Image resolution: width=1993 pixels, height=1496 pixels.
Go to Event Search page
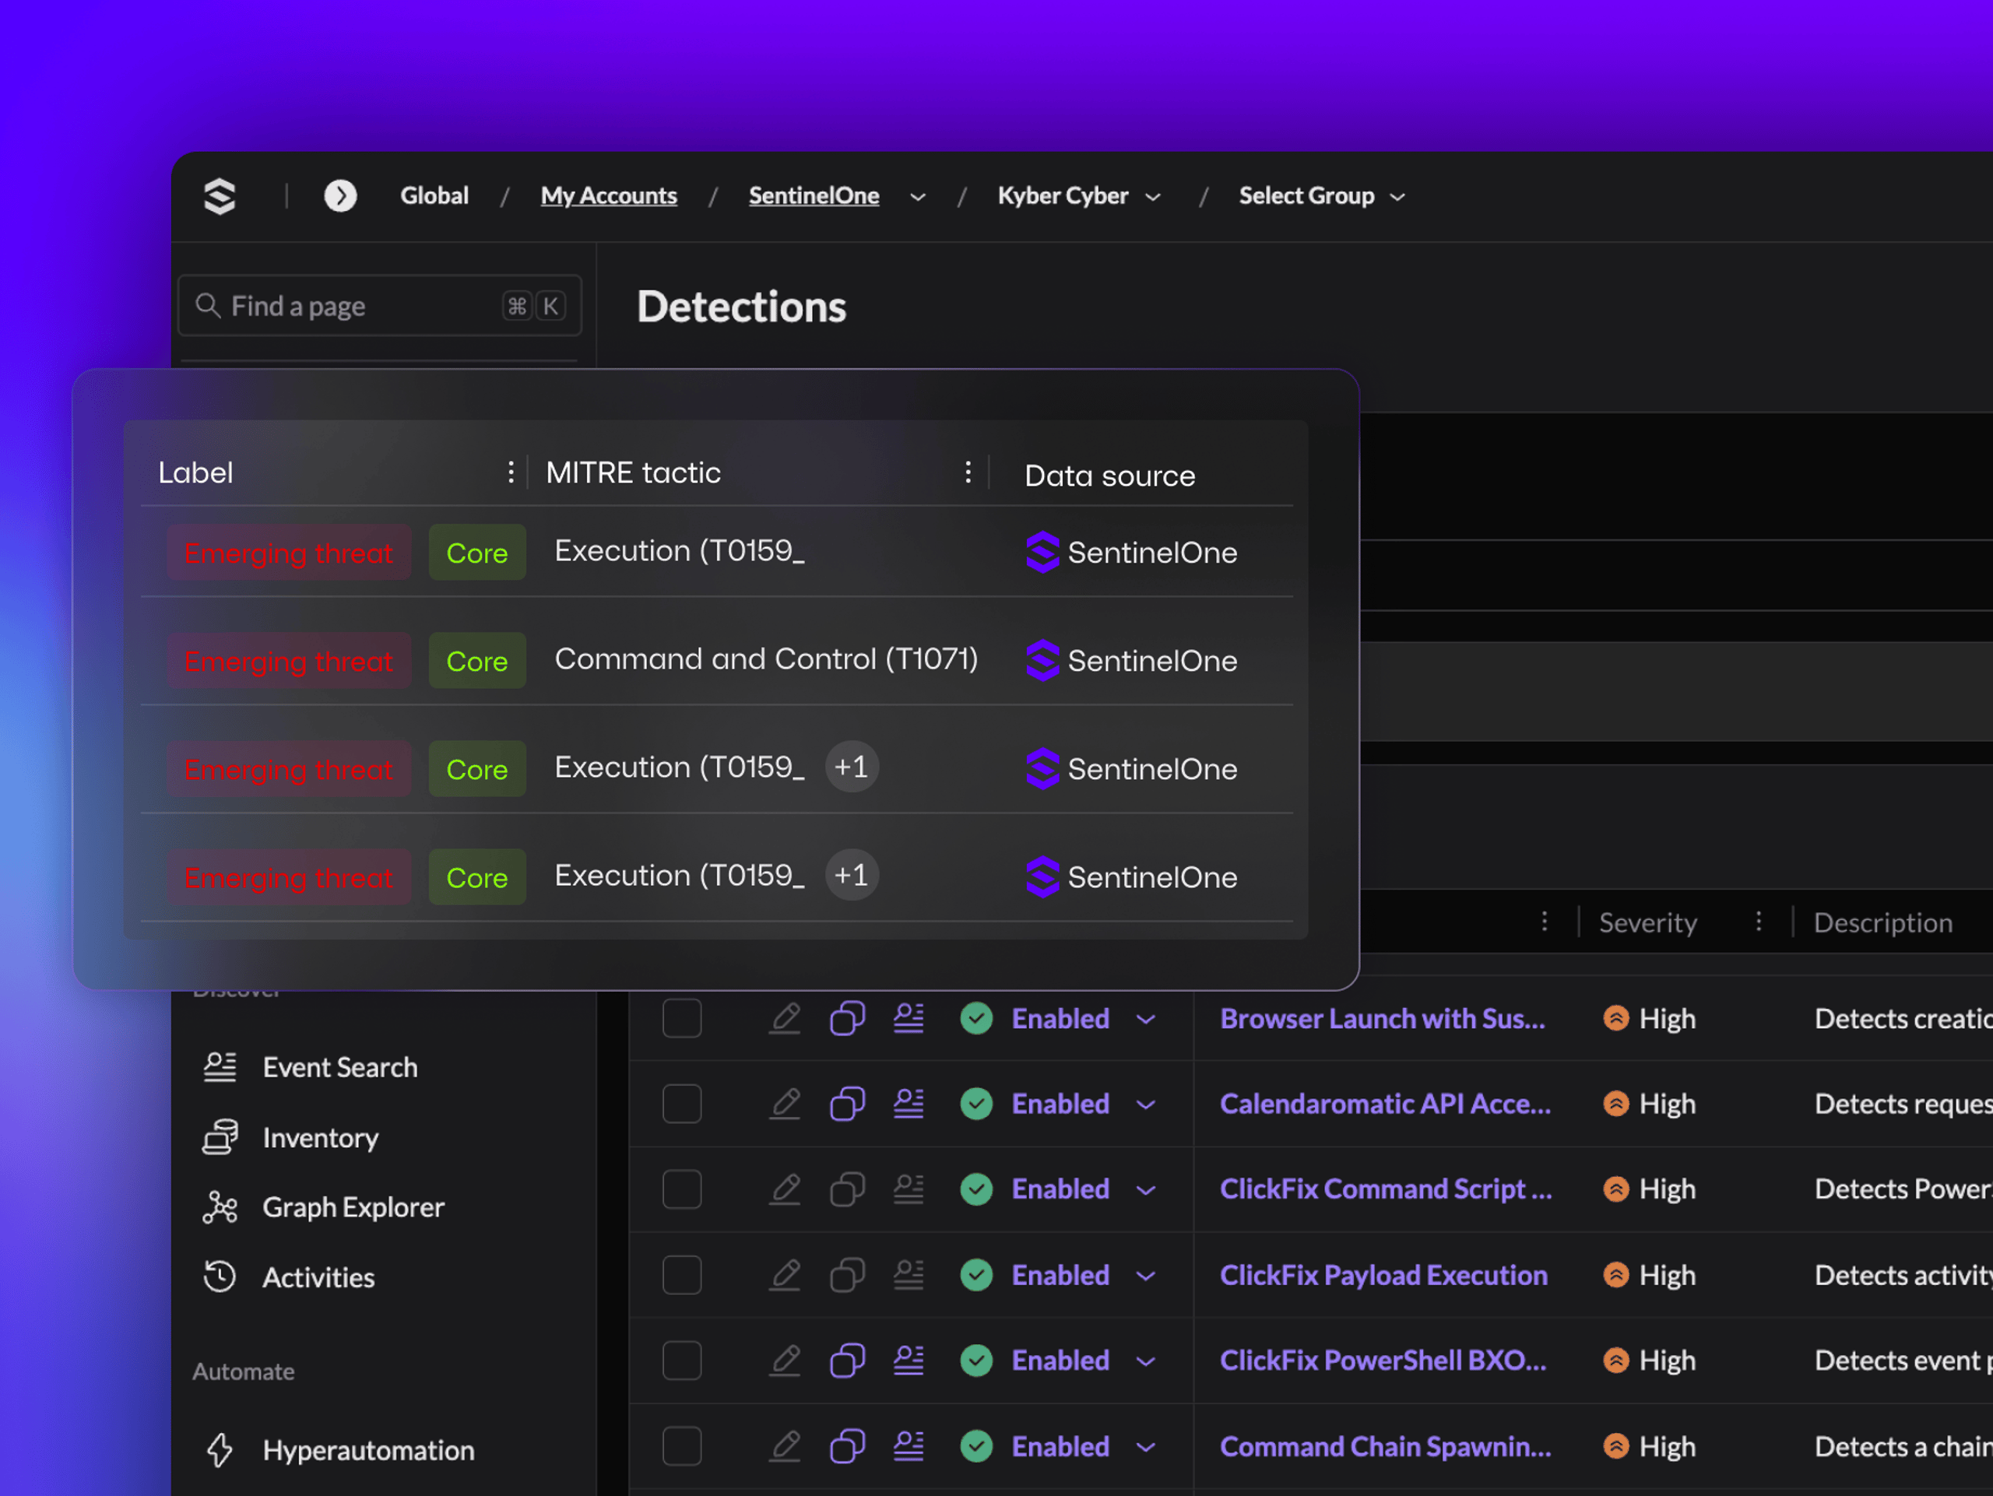339,1067
